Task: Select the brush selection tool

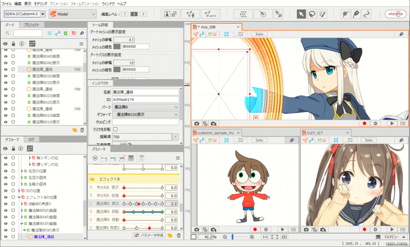Action: [x=322, y=14]
